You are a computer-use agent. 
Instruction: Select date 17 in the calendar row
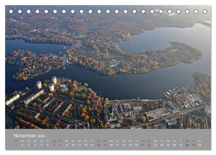[x=117, y=145]
